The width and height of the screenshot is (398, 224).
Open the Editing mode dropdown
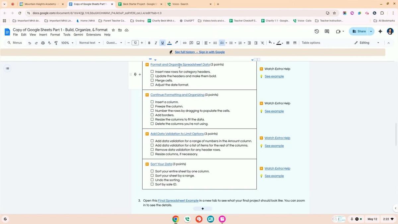[367, 43]
